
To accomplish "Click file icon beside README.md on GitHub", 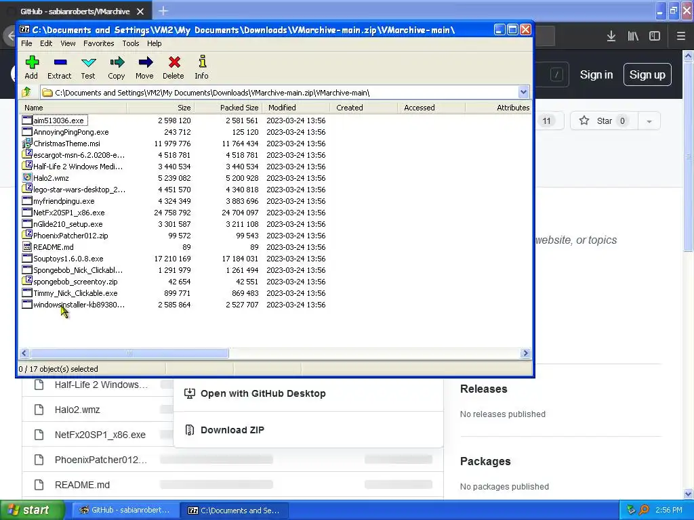I will 39,485.
